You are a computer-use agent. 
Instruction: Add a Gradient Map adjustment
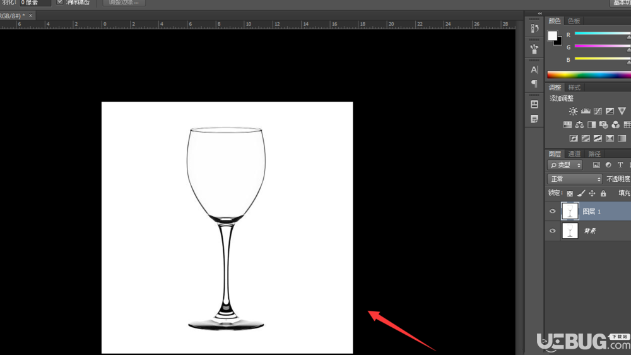click(x=622, y=138)
